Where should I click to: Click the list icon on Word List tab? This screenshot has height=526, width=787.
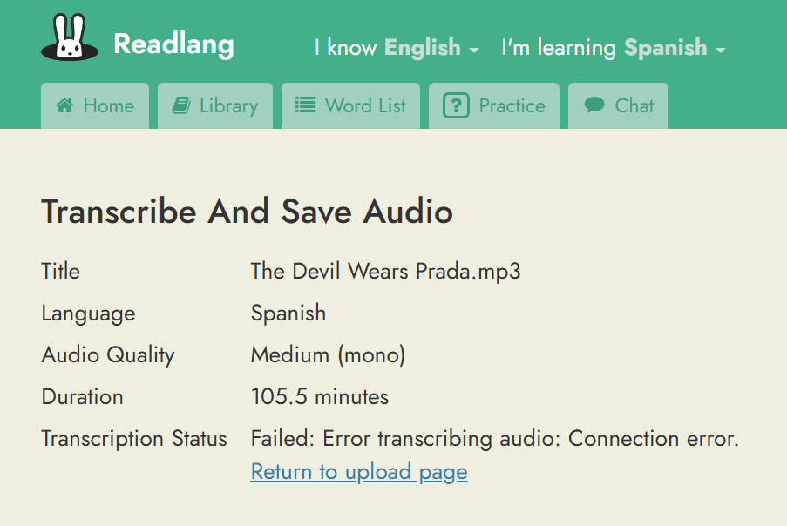(x=305, y=105)
